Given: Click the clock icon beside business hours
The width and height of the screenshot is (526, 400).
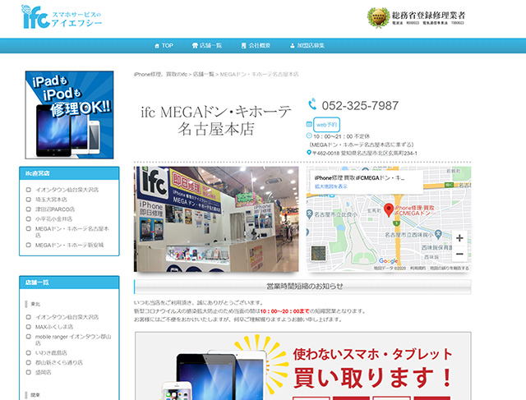Looking at the screenshot, I should pos(309,136).
